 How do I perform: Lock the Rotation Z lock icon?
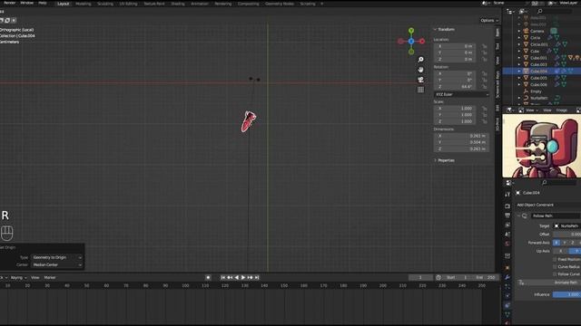click(x=484, y=87)
